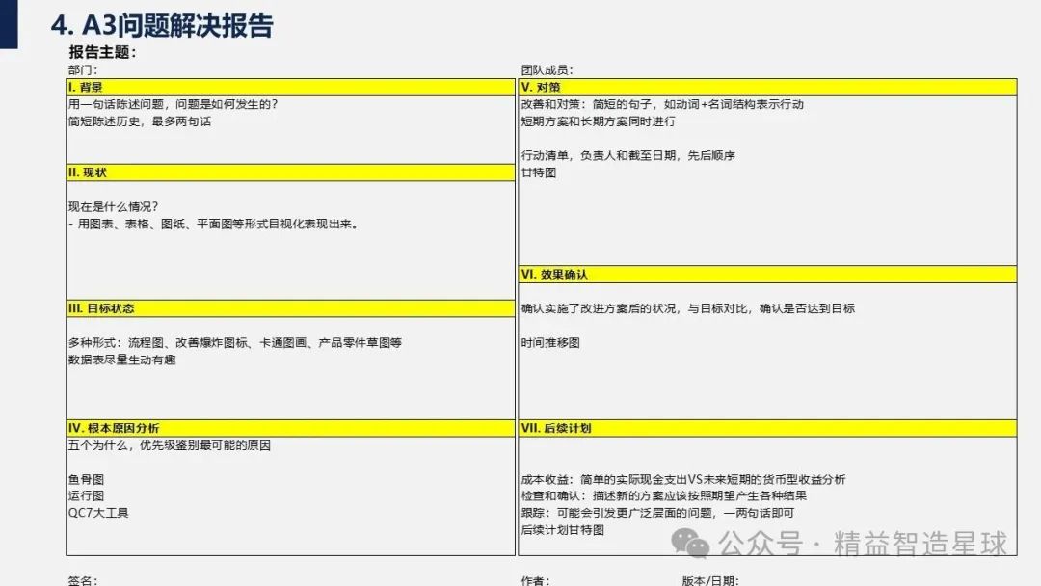
Task: Click the line starting "- 用图表、表格、图纸"
Action: (x=213, y=224)
